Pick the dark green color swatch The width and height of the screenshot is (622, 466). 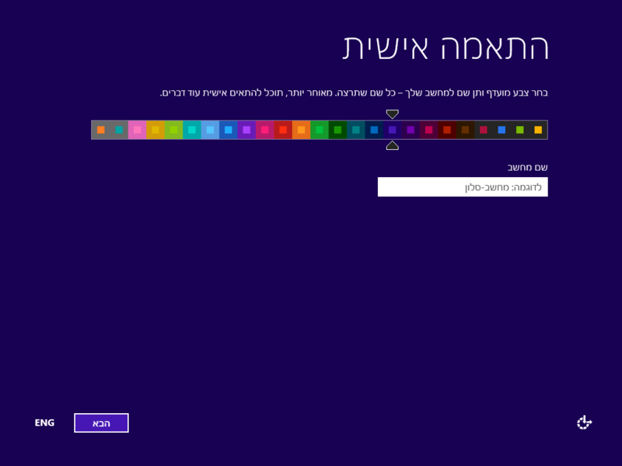[x=337, y=130]
